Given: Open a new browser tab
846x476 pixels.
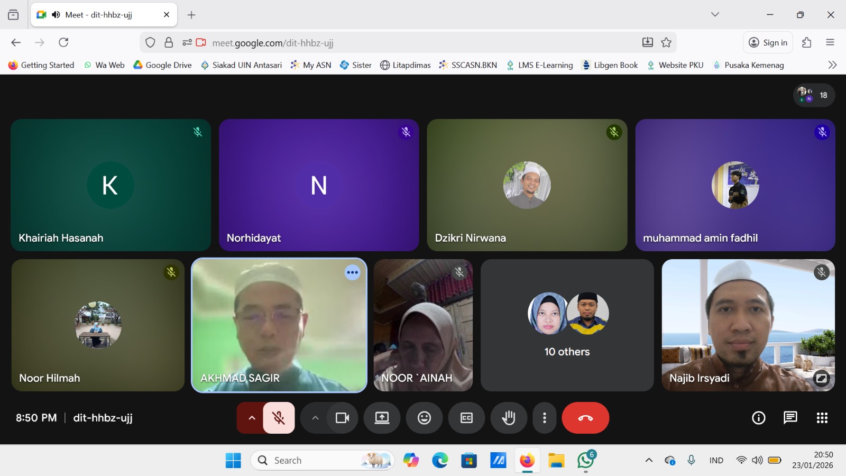Looking at the screenshot, I should click(x=191, y=15).
